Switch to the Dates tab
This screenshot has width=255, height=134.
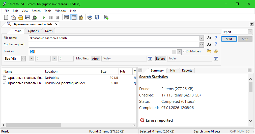tap(49, 31)
